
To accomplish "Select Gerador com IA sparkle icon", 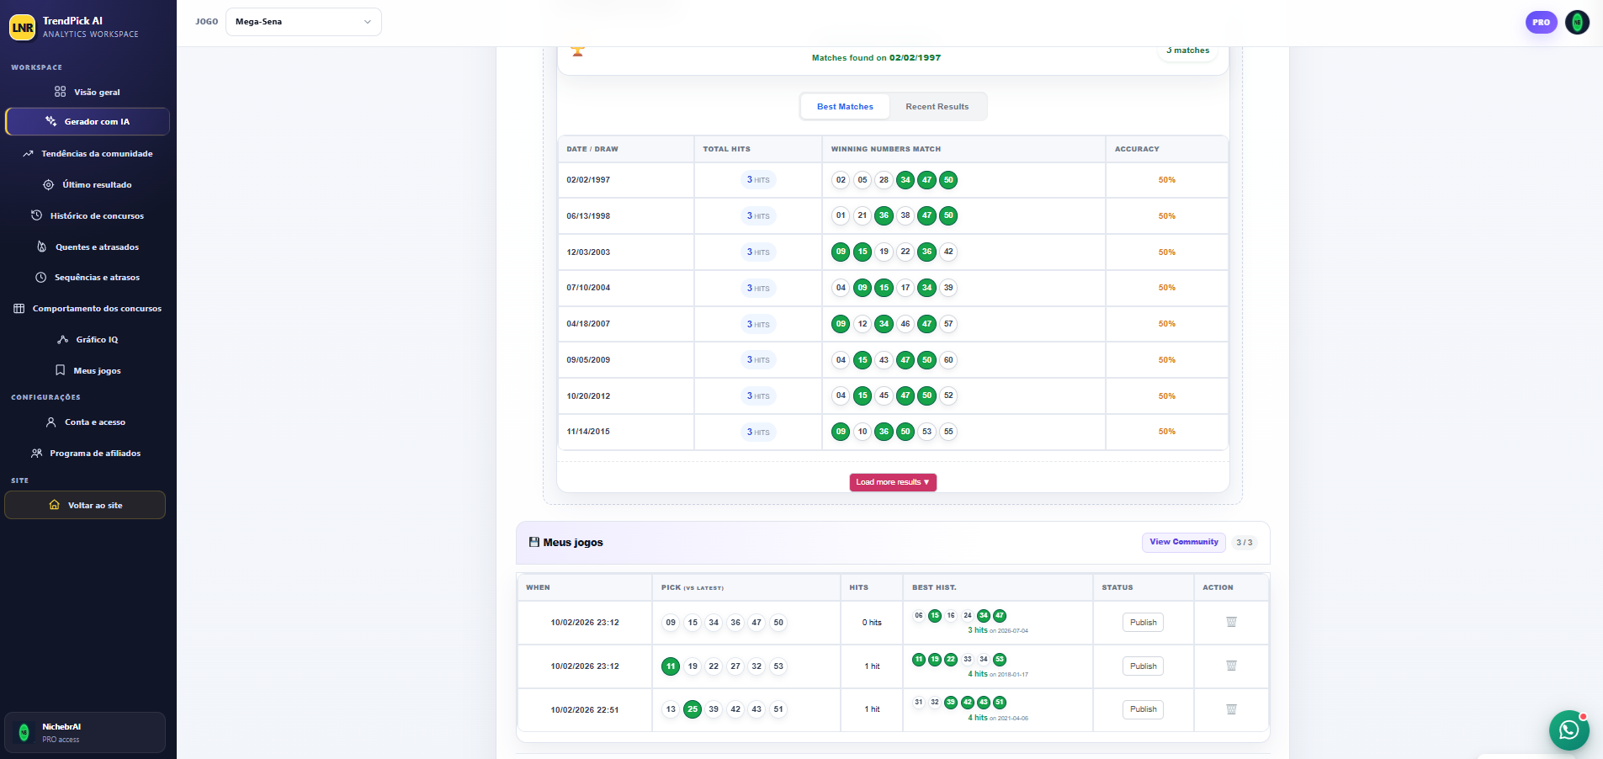I will [x=50, y=121].
